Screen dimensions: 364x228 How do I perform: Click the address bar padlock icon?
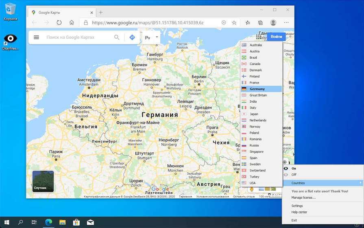coord(86,22)
